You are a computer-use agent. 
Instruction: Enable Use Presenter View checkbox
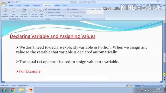tap(68, 16)
